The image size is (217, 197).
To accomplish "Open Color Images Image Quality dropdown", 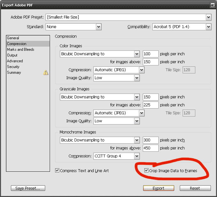I will click(x=117, y=78).
